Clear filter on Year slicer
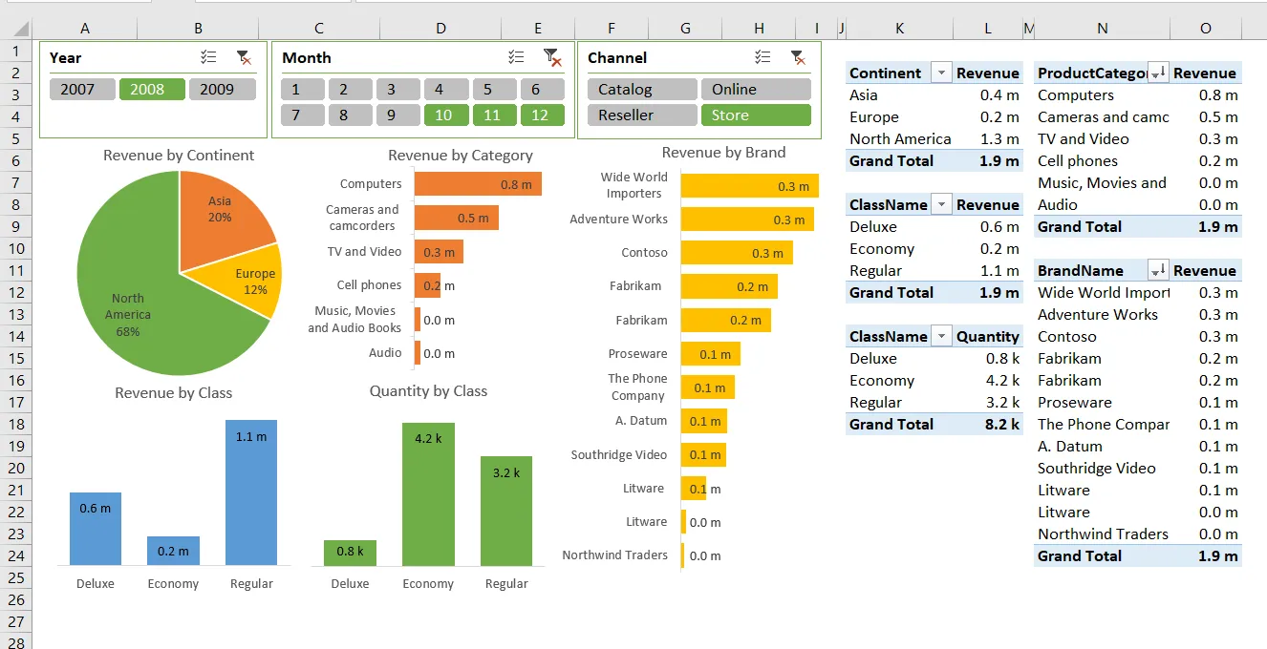The height and width of the screenshot is (649, 1267). (x=244, y=57)
